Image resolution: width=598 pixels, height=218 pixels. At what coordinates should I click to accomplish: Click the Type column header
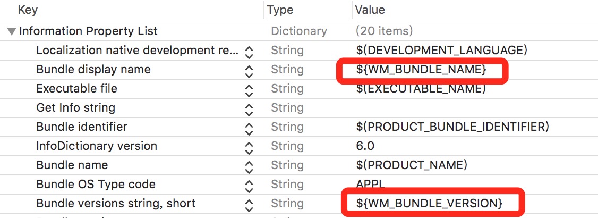coord(280,10)
